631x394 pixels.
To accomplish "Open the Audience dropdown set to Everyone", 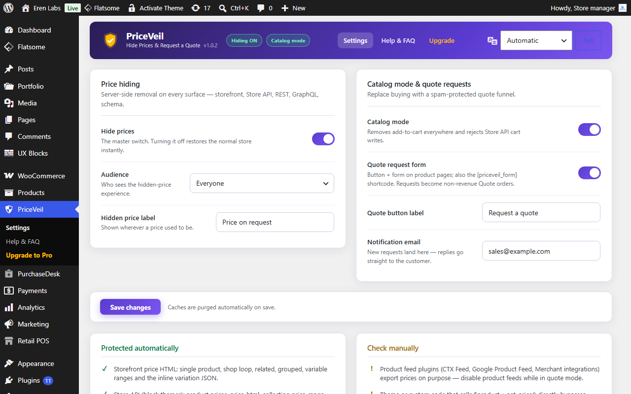I will coord(262,183).
